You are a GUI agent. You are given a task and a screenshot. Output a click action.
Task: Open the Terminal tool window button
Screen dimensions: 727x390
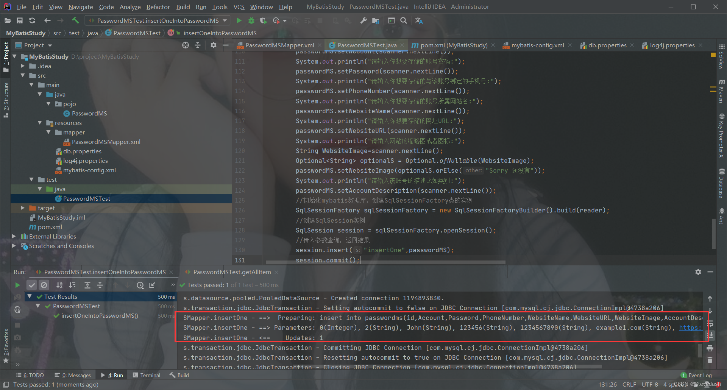click(147, 375)
